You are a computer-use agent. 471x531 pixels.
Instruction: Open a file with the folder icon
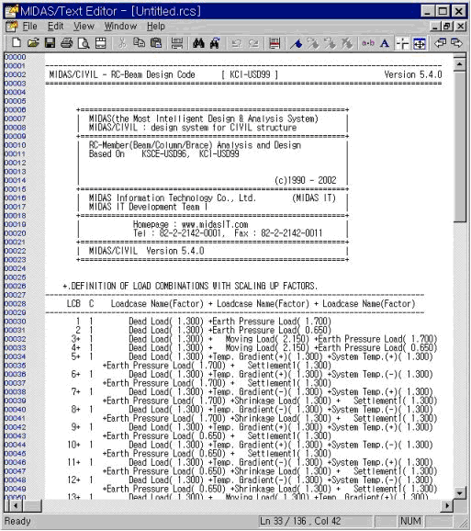click(33, 43)
